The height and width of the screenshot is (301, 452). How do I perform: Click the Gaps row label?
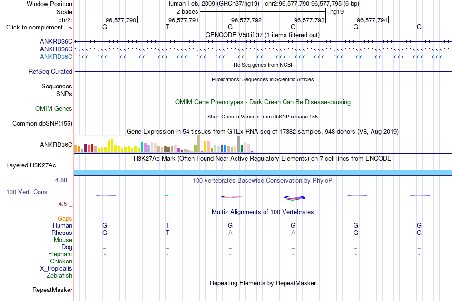pos(65,219)
